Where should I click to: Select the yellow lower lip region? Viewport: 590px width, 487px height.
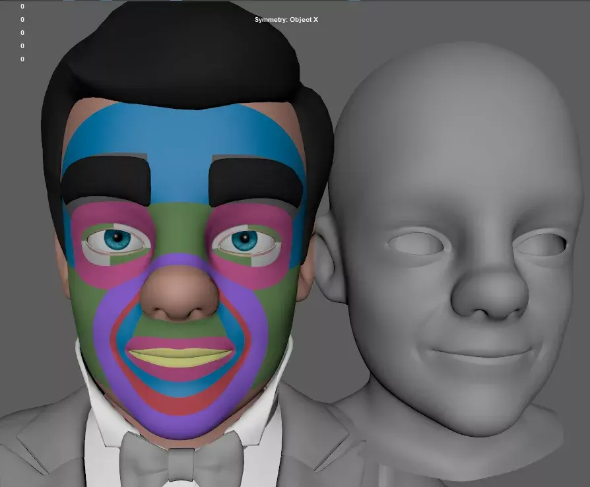pyautogui.click(x=180, y=358)
